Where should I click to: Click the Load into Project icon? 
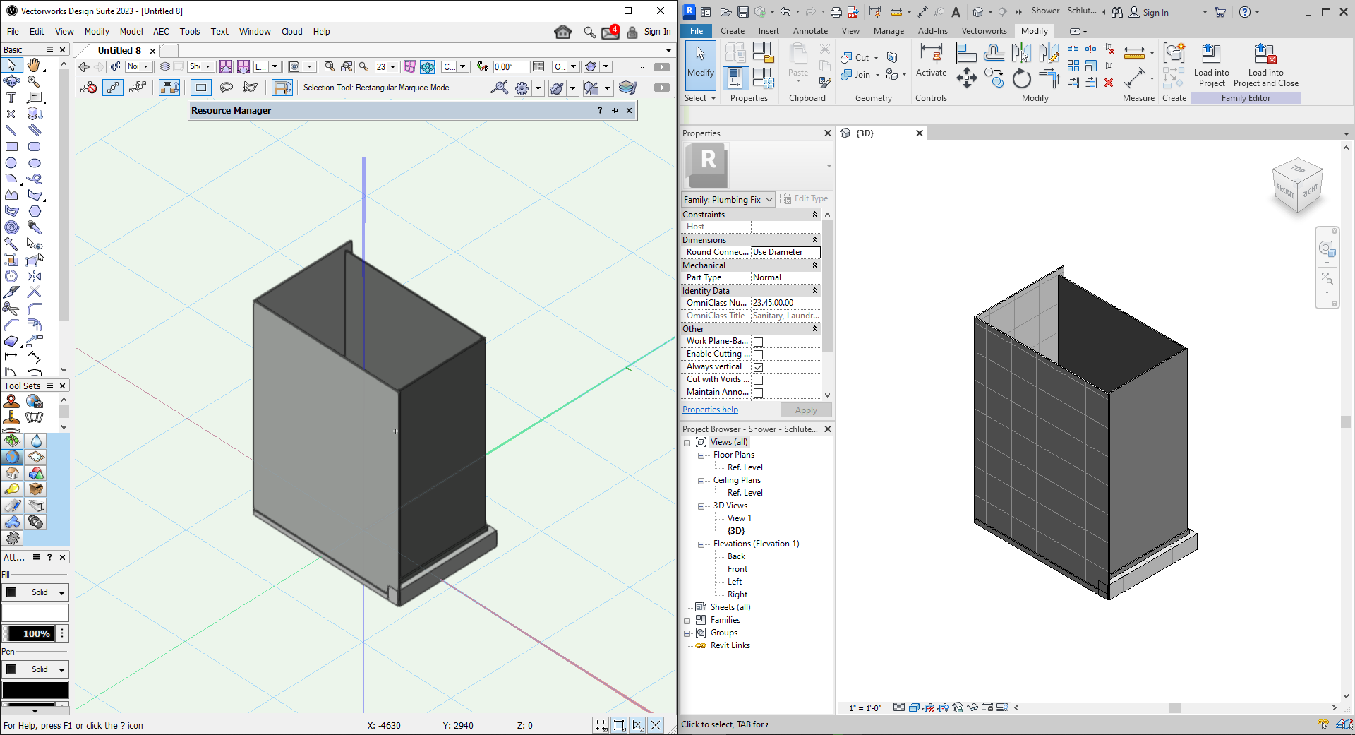click(1211, 54)
